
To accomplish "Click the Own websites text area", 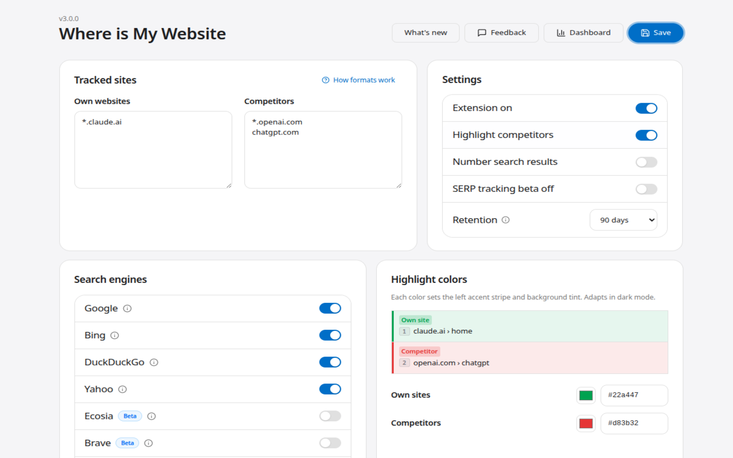I will pos(153,150).
